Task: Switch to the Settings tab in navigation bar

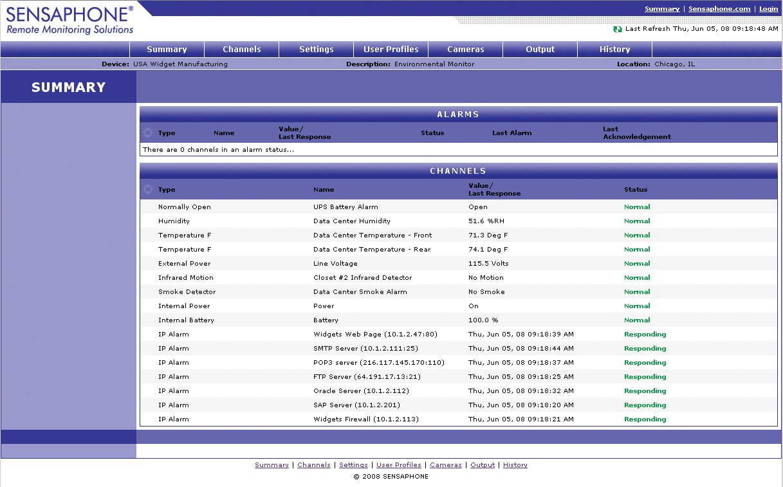Action: coord(316,50)
